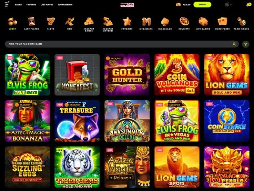
Task: Click the search magnifier icon
Action: pos(234,44)
